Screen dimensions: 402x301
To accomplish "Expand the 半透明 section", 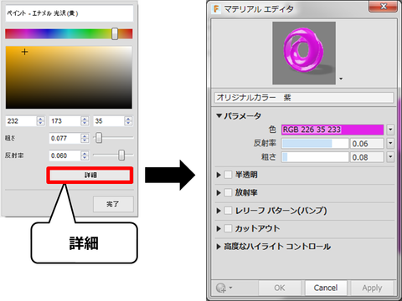I will 219,175.
